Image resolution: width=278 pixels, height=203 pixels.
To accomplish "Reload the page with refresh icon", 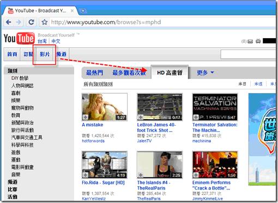I will coord(31,22).
